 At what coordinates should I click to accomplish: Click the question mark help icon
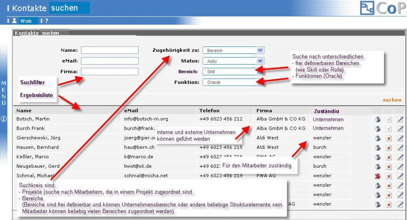(46, 21)
